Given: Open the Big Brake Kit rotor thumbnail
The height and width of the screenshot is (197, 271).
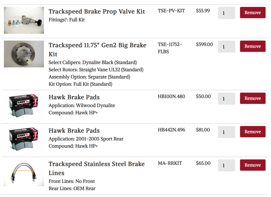Looking at the screenshot, I should click(x=24, y=54).
